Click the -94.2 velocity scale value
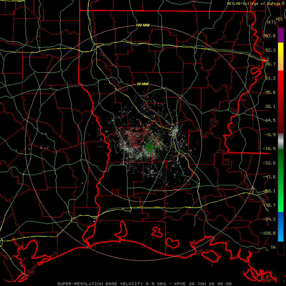The image size is (286, 286). [269, 219]
